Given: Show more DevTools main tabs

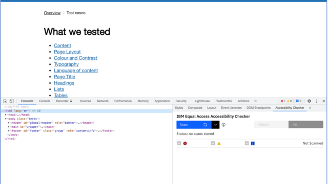Looking at the screenshot, I should 256,101.
